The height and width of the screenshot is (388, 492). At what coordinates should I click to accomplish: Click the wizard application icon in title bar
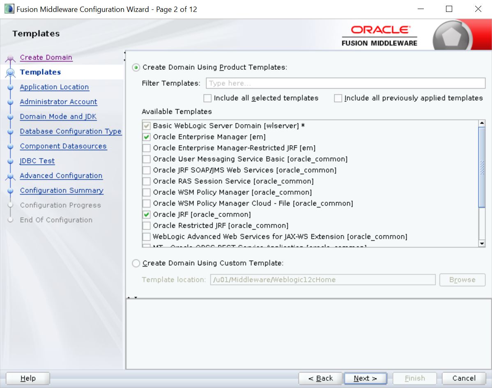coord(9,9)
